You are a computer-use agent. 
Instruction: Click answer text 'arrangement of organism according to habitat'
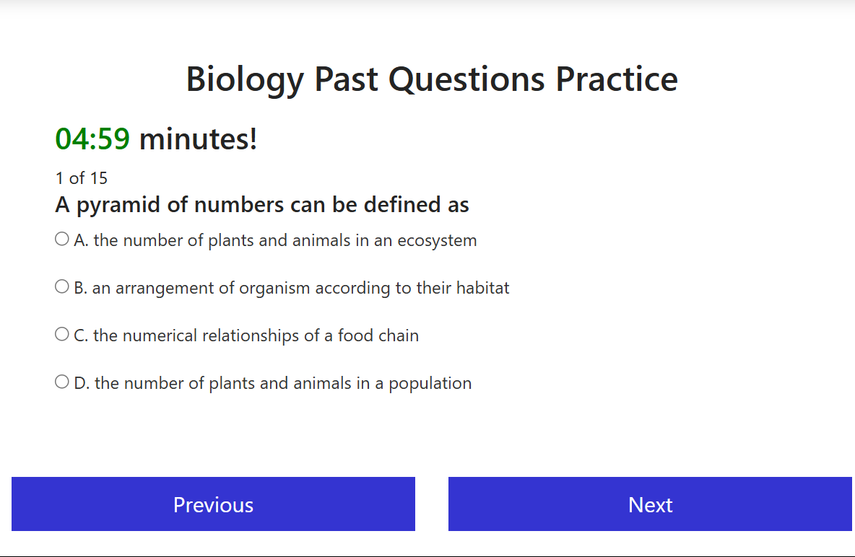300,288
